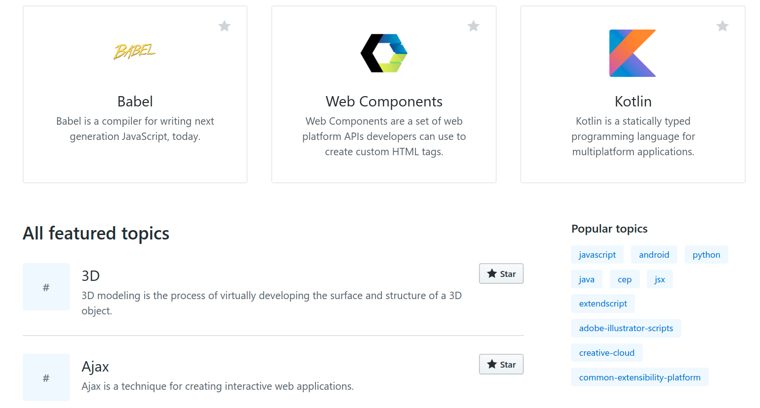
Task: Open the Babel logo image
Action: 135,51
